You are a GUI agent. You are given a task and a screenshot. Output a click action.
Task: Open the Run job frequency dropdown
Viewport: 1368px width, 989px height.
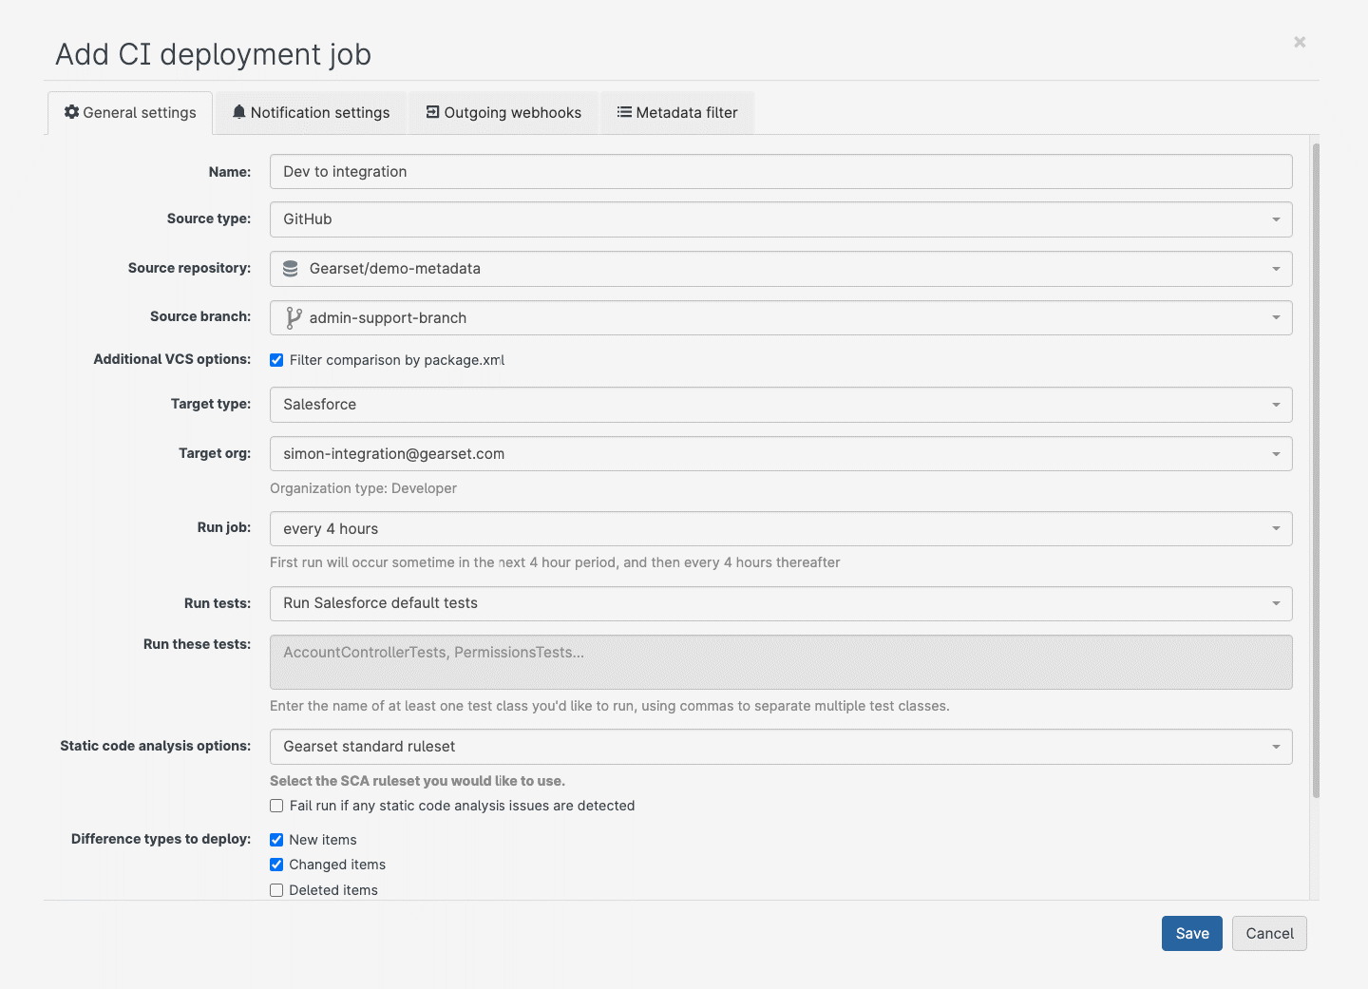781,529
